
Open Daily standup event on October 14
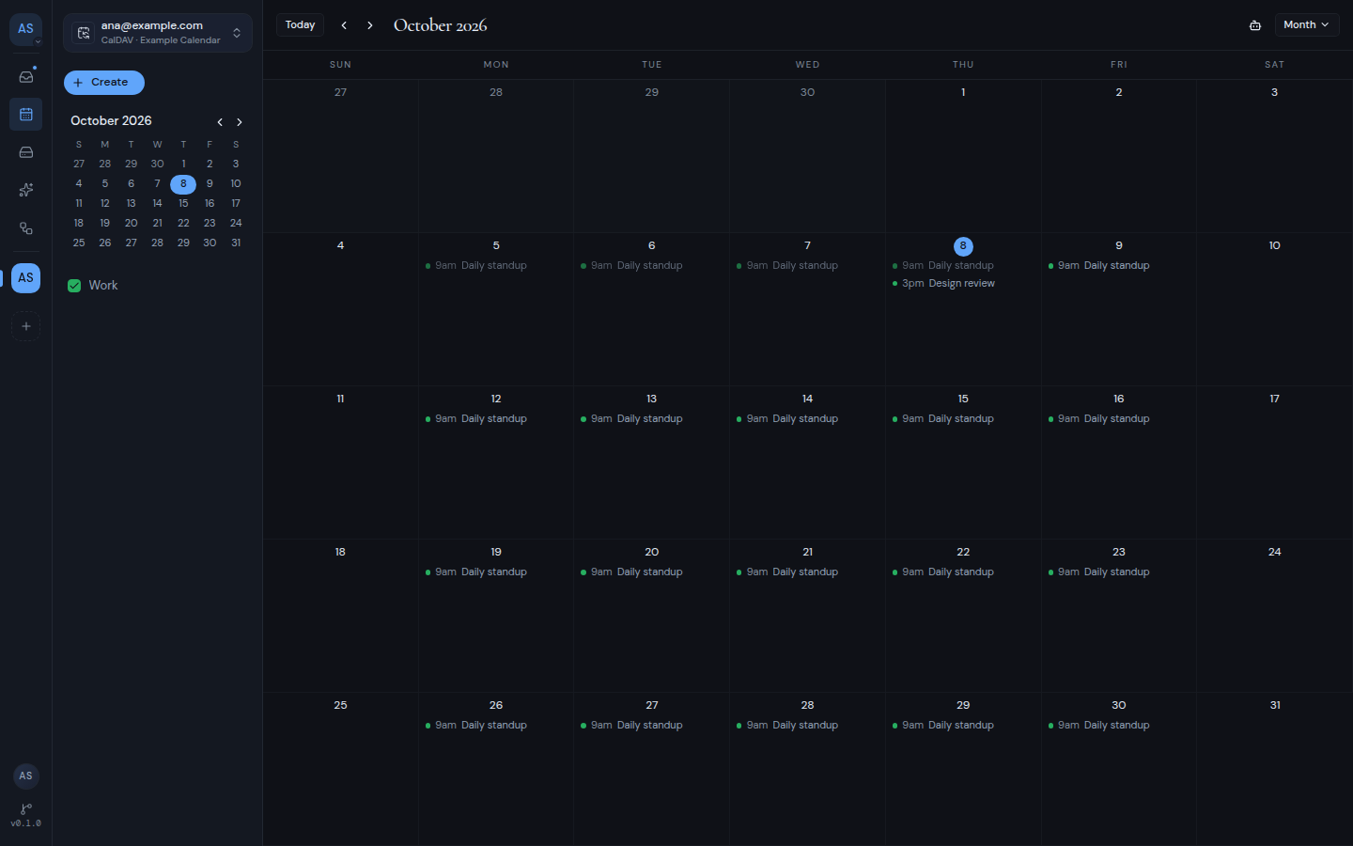click(x=807, y=419)
